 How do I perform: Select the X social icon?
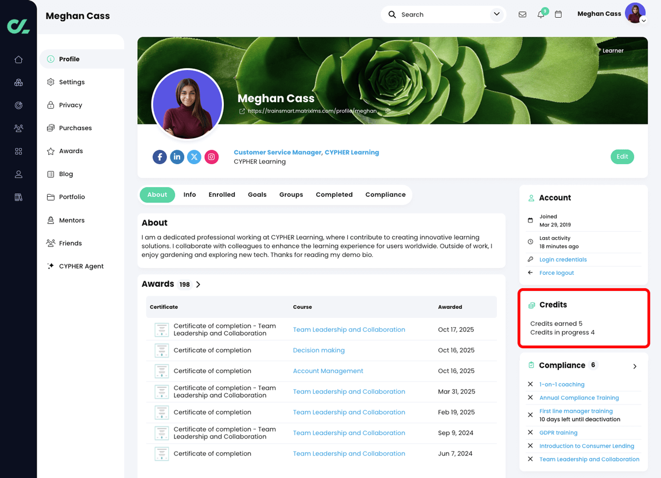pos(194,157)
